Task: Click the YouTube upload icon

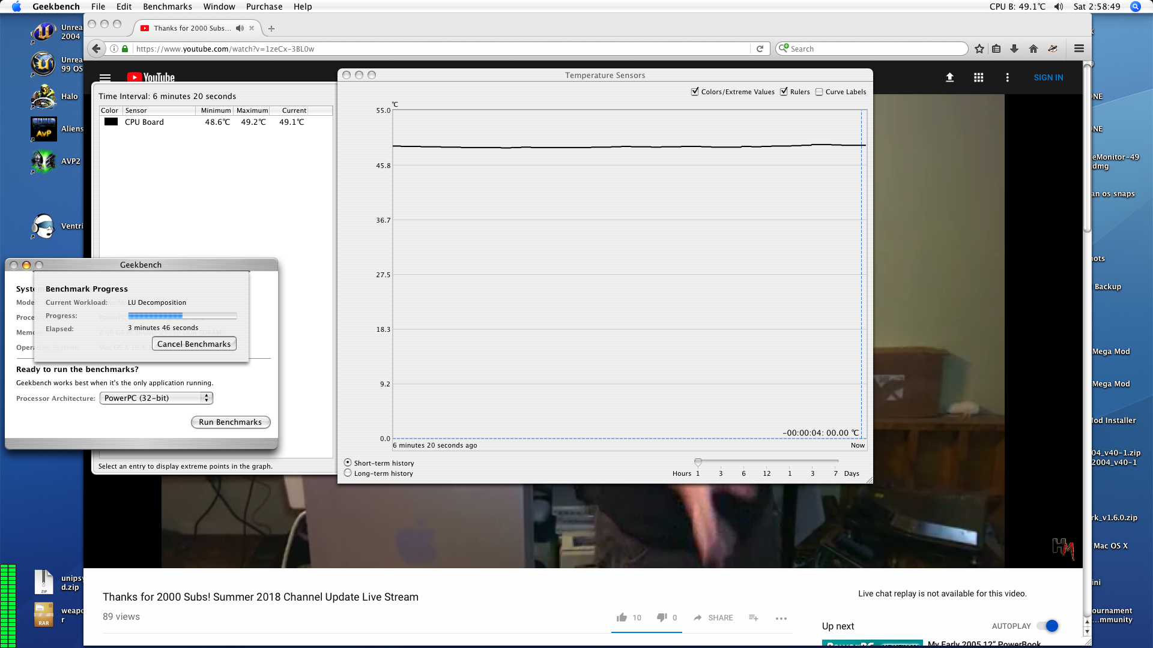Action: 949,77
